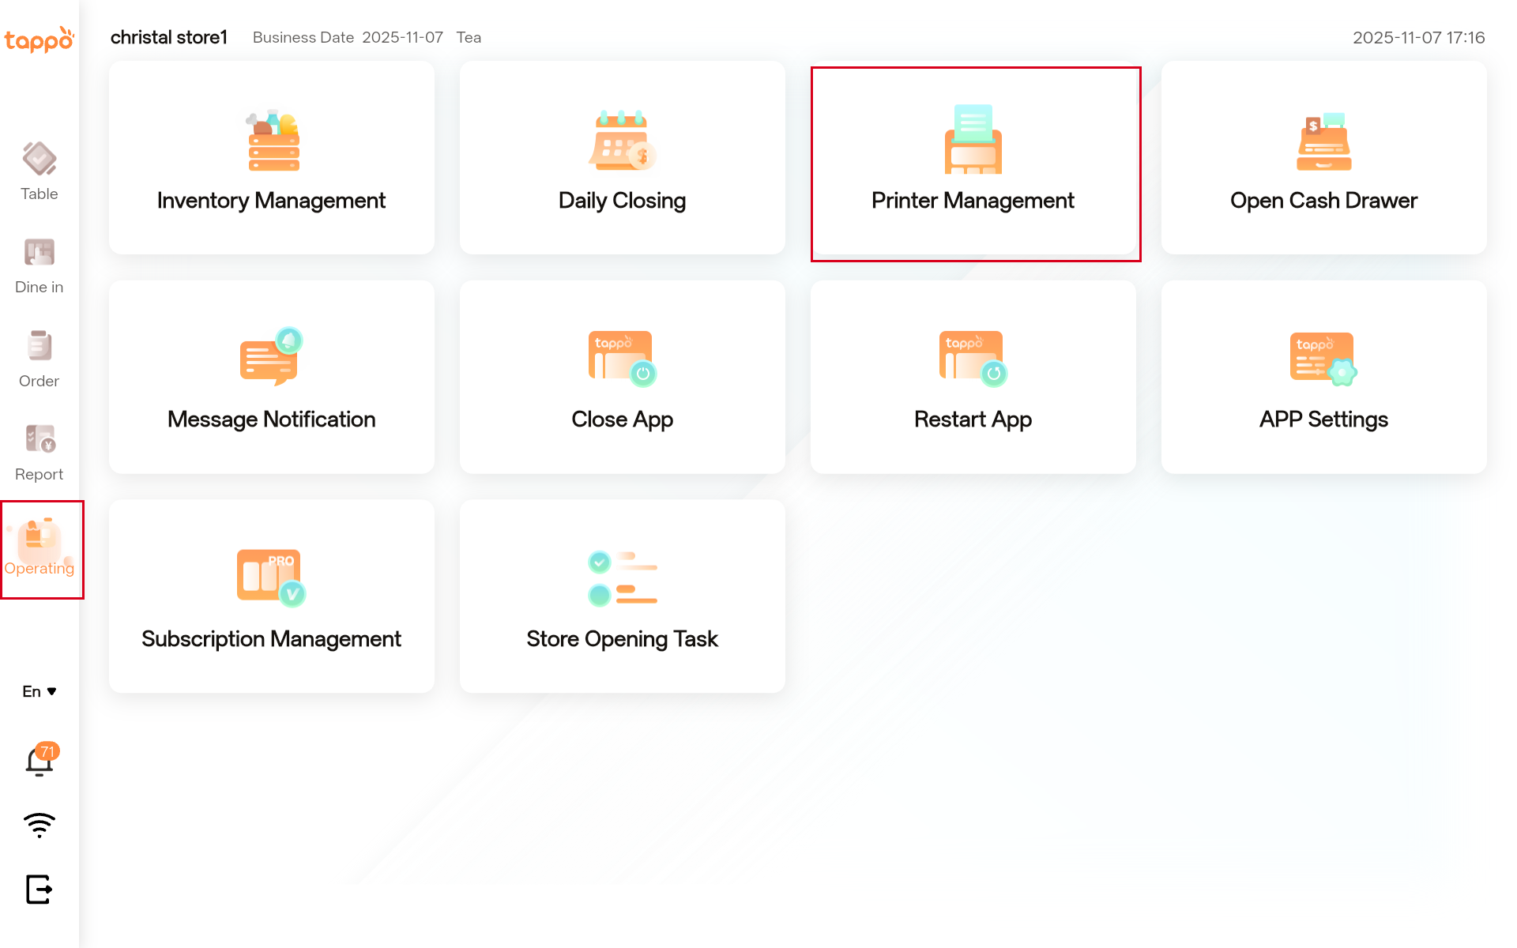
Task: Expand the En language dropdown
Action: (40, 691)
